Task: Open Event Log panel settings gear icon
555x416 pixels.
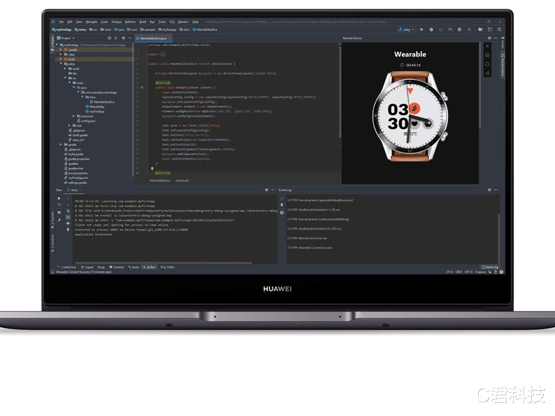Action: tap(490, 190)
